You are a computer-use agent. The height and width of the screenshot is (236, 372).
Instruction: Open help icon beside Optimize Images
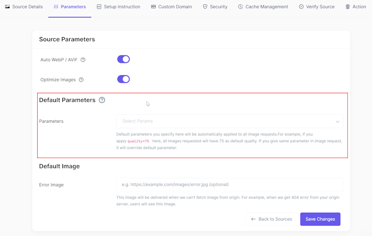tap(81, 79)
